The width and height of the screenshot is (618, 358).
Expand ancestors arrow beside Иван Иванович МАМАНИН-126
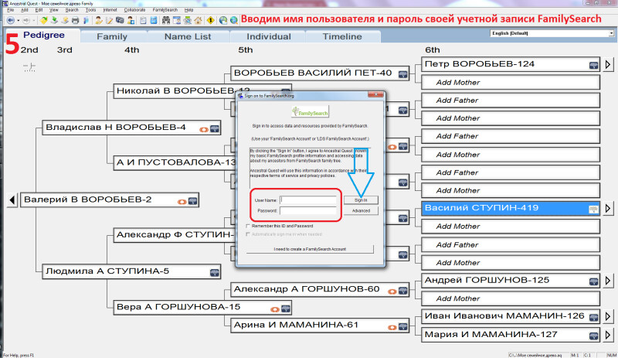pyautogui.click(x=608, y=316)
